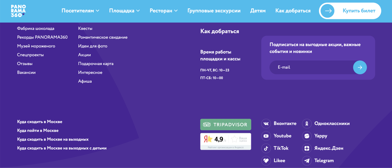
Task: Expand the Ресторан dropdown menu
Action: tap(164, 11)
